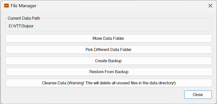Click the File Manager title text
The height and width of the screenshot is (104, 217).
24,5
